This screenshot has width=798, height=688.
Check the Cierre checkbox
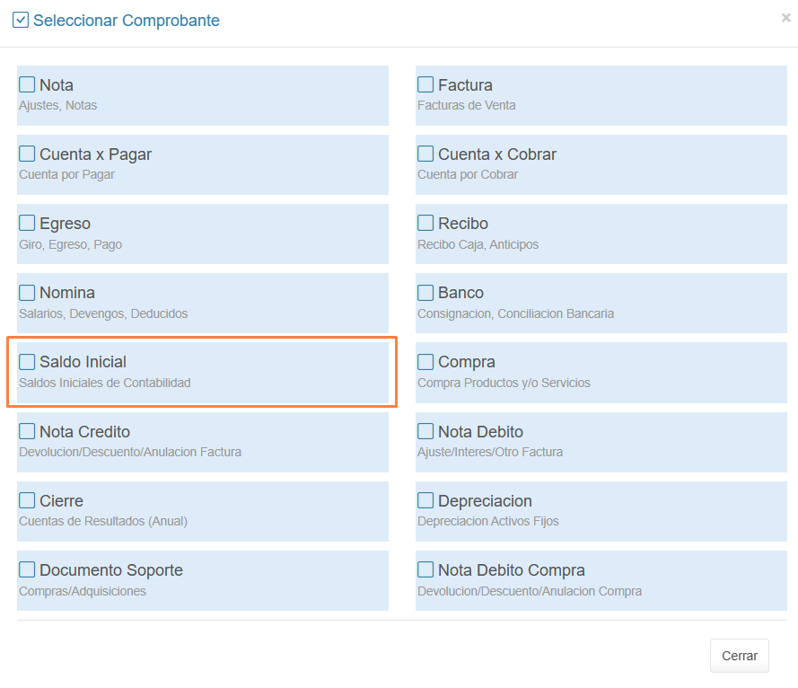27,501
